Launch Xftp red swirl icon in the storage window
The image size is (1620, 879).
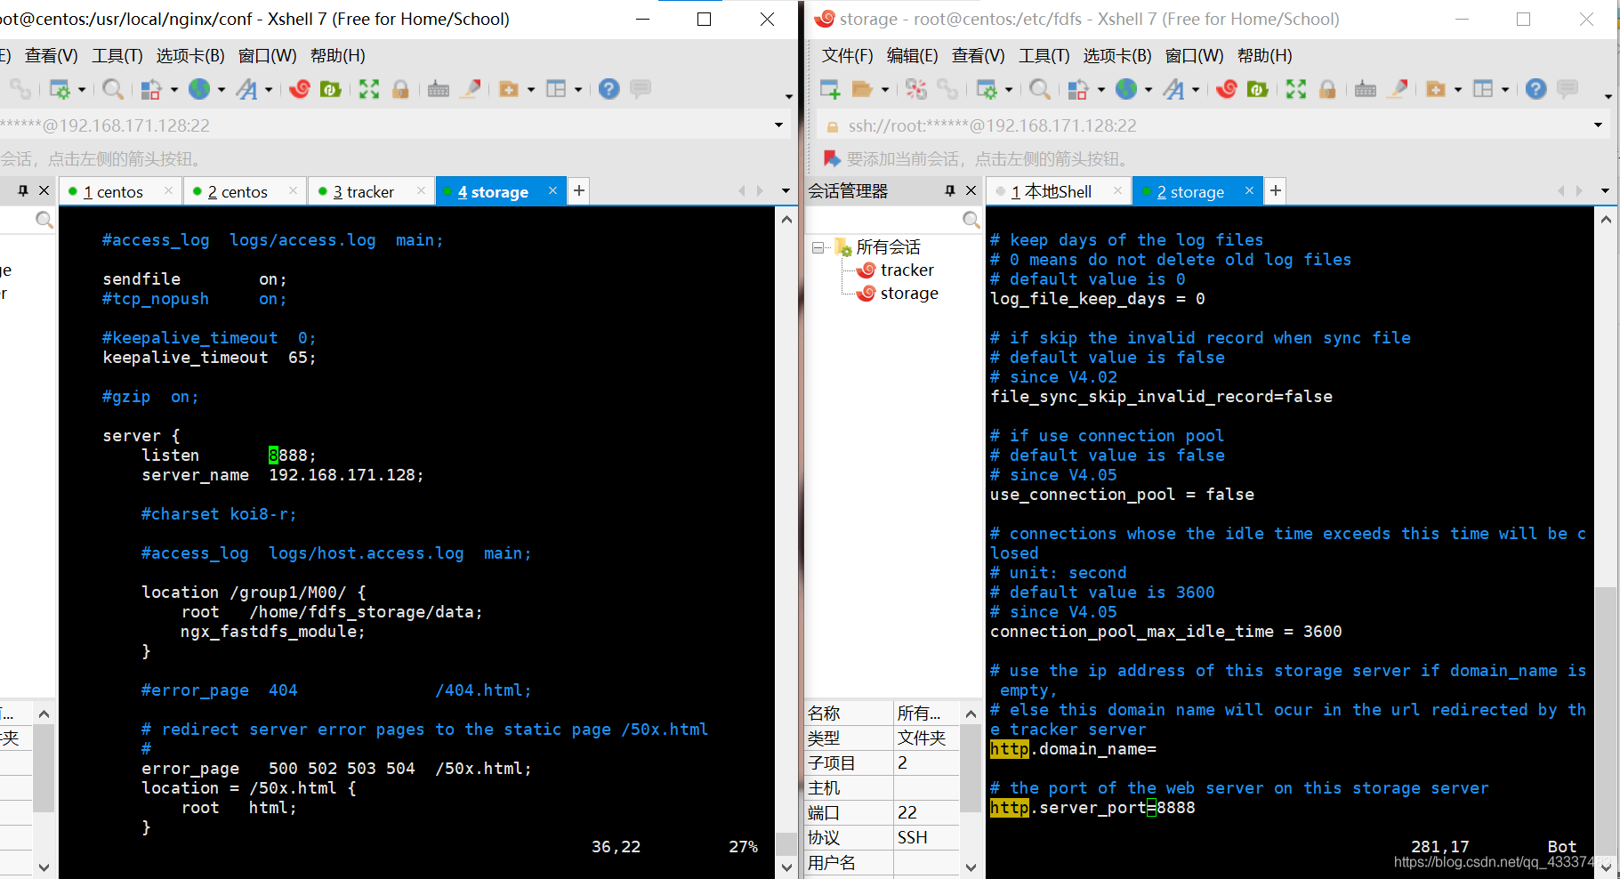point(1227,89)
